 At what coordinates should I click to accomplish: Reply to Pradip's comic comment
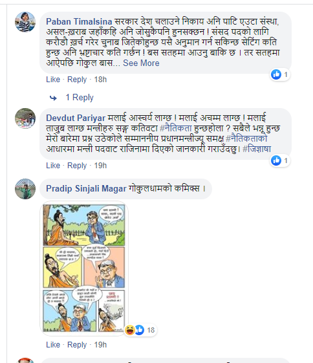coord(77,345)
